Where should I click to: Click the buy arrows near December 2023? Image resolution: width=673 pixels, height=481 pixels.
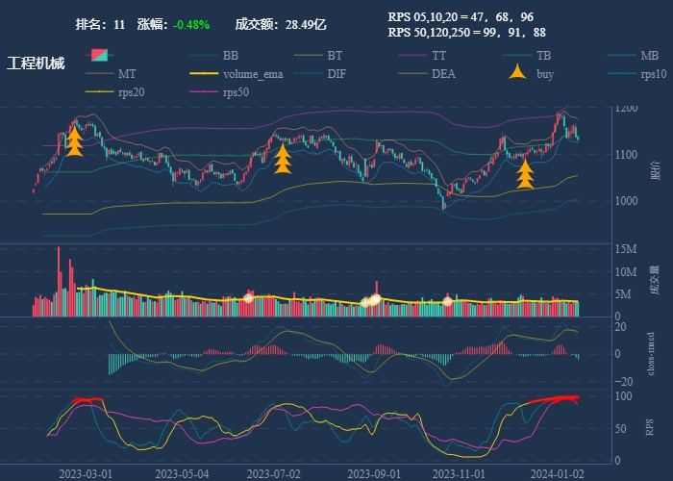525,174
